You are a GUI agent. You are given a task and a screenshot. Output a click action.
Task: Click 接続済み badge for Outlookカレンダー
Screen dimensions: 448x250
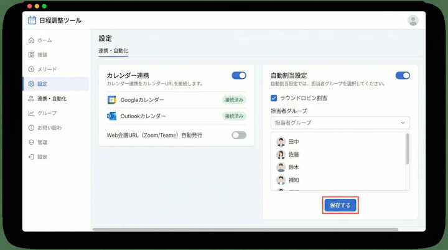click(x=234, y=116)
